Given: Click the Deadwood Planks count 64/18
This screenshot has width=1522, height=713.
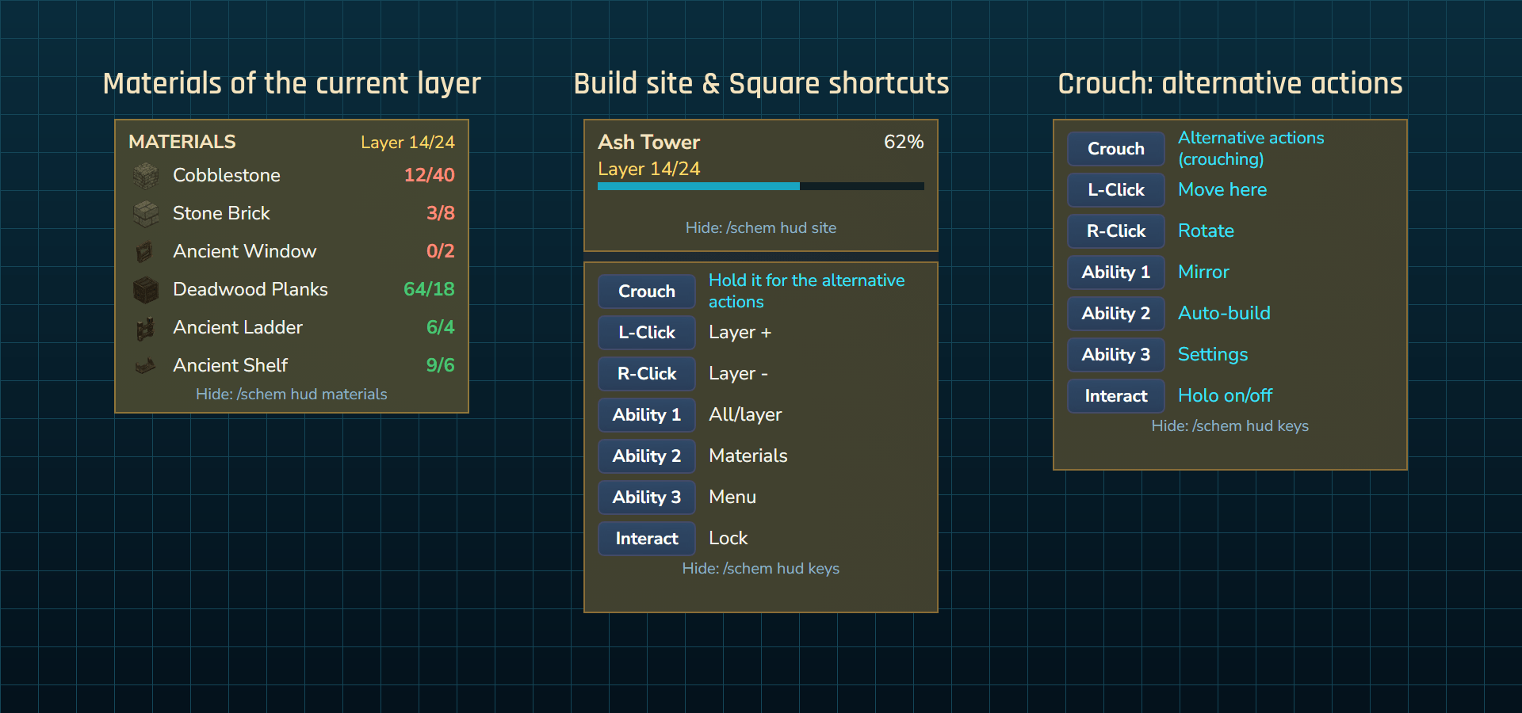Looking at the screenshot, I should pos(430,289).
